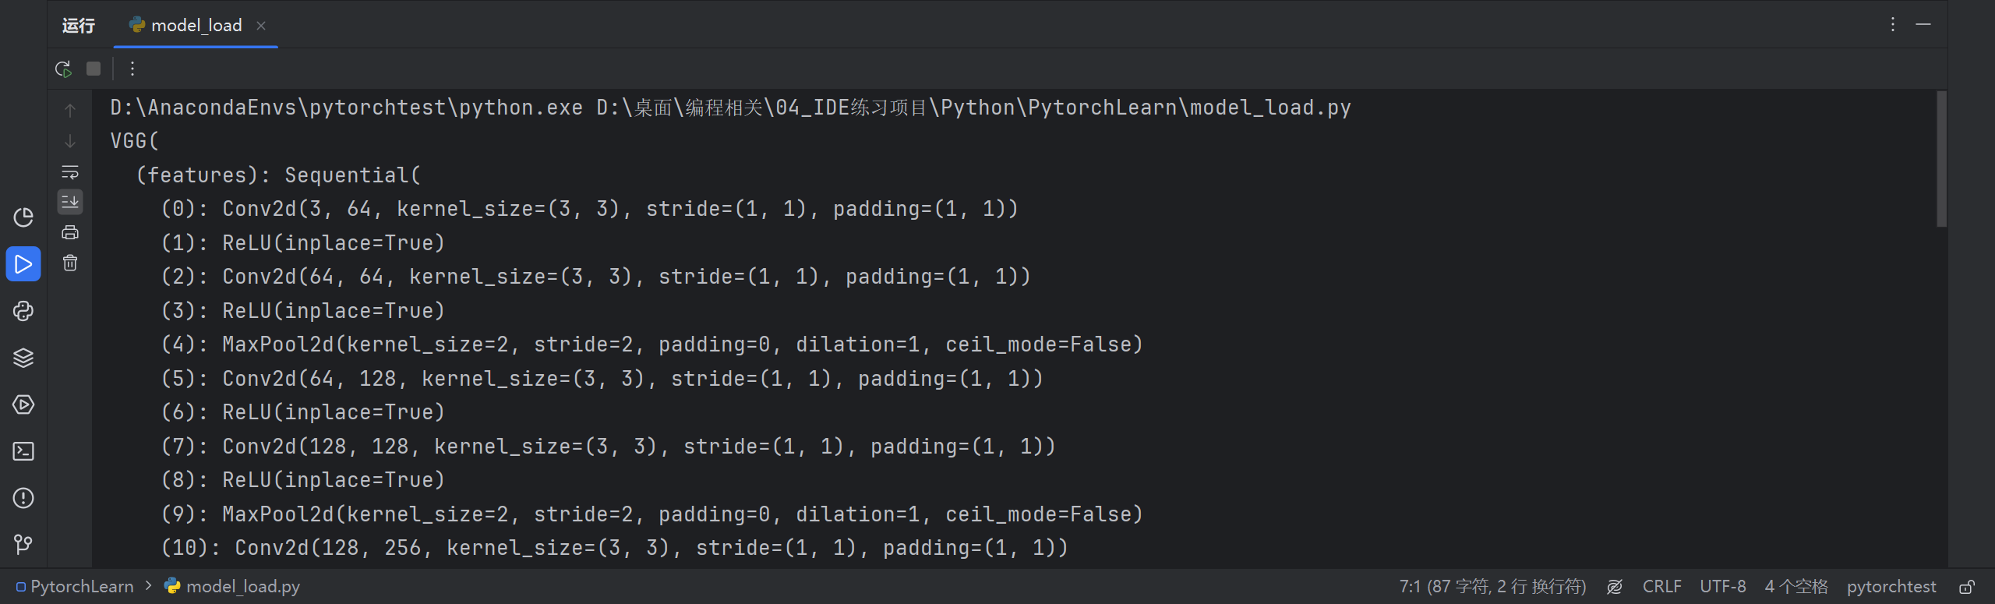Change the 4 spaces indent setting

pyautogui.click(x=1796, y=586)
